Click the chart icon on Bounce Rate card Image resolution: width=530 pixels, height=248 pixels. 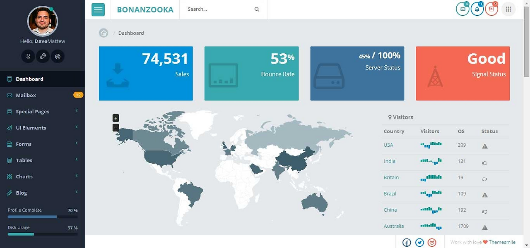click(223, 75)
